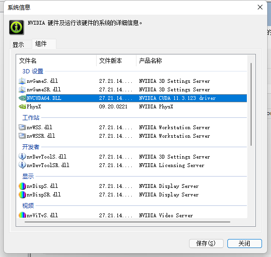Screen dimensions: 271x257
Task: Click the vertical scrollbar of the list
Action: point(251,104)
